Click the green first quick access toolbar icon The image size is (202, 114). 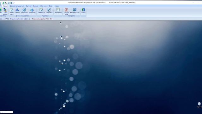tap(3, 3)
